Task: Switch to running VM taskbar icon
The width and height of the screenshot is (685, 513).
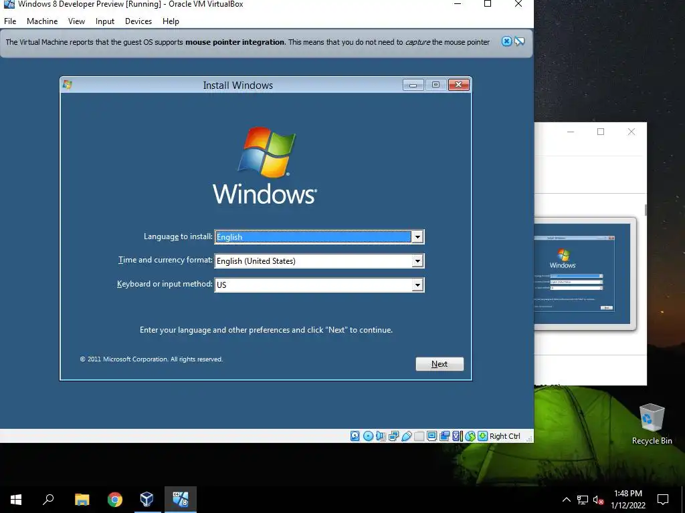Action: (181, 500)
